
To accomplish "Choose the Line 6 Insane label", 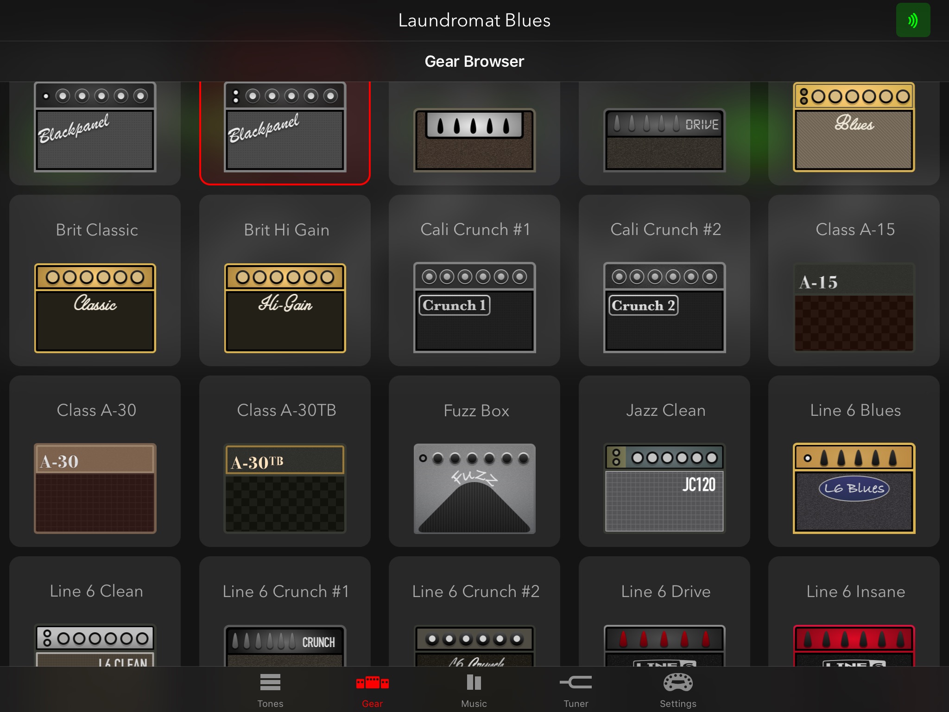I will (855, 591).
